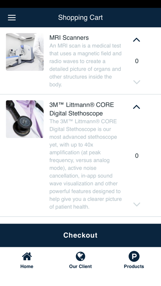The height and width of the screenshot is (286, 161).
Task: Switch to the Home tab label
Action: (27, 266)
